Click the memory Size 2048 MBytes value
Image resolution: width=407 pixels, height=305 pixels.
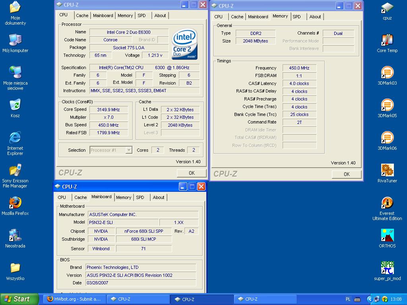(x=256, y=41)
